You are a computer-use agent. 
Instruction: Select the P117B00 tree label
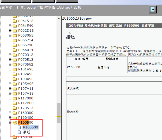point(26,103)
